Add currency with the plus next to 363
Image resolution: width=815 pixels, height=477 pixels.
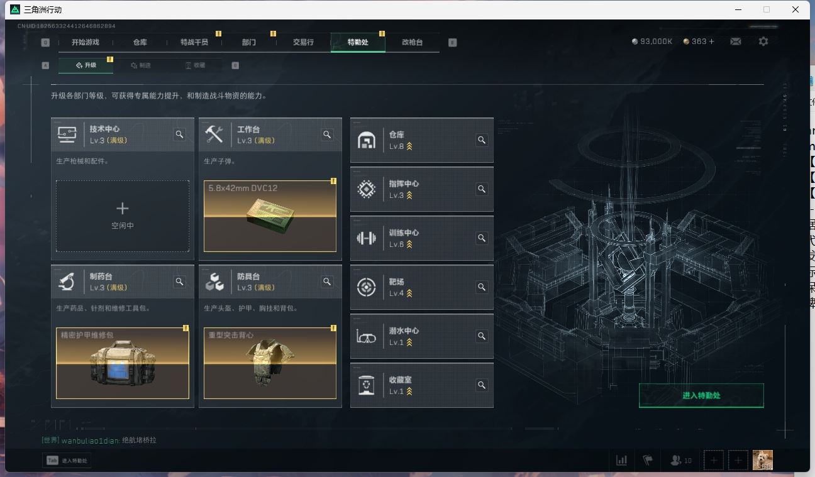click(x=712, y=41)
